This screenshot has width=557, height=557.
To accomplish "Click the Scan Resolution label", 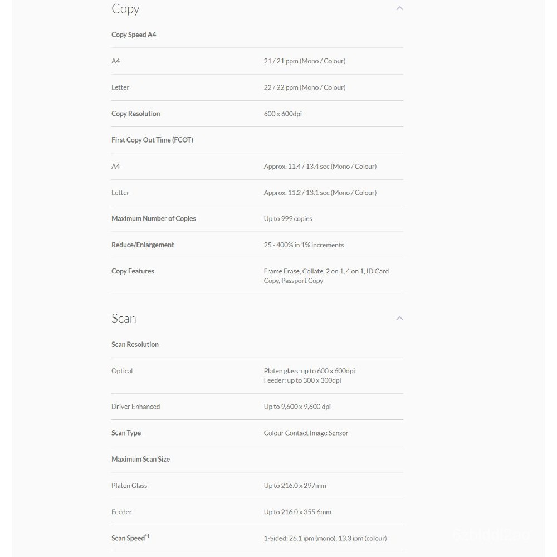I will (135, 345).
